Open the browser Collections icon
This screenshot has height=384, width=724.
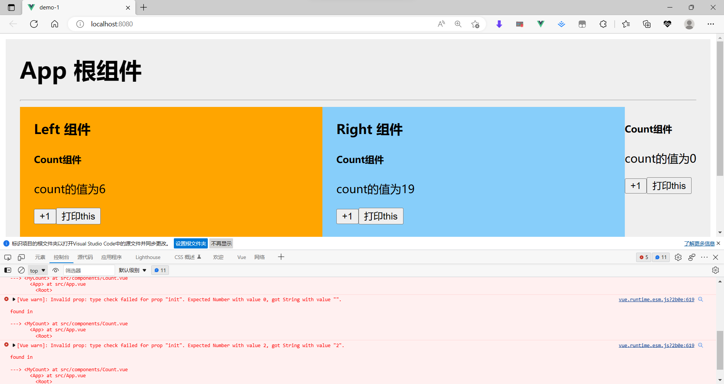[x=647, y=24]
